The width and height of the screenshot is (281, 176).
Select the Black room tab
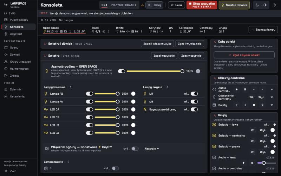click(100, 30)
